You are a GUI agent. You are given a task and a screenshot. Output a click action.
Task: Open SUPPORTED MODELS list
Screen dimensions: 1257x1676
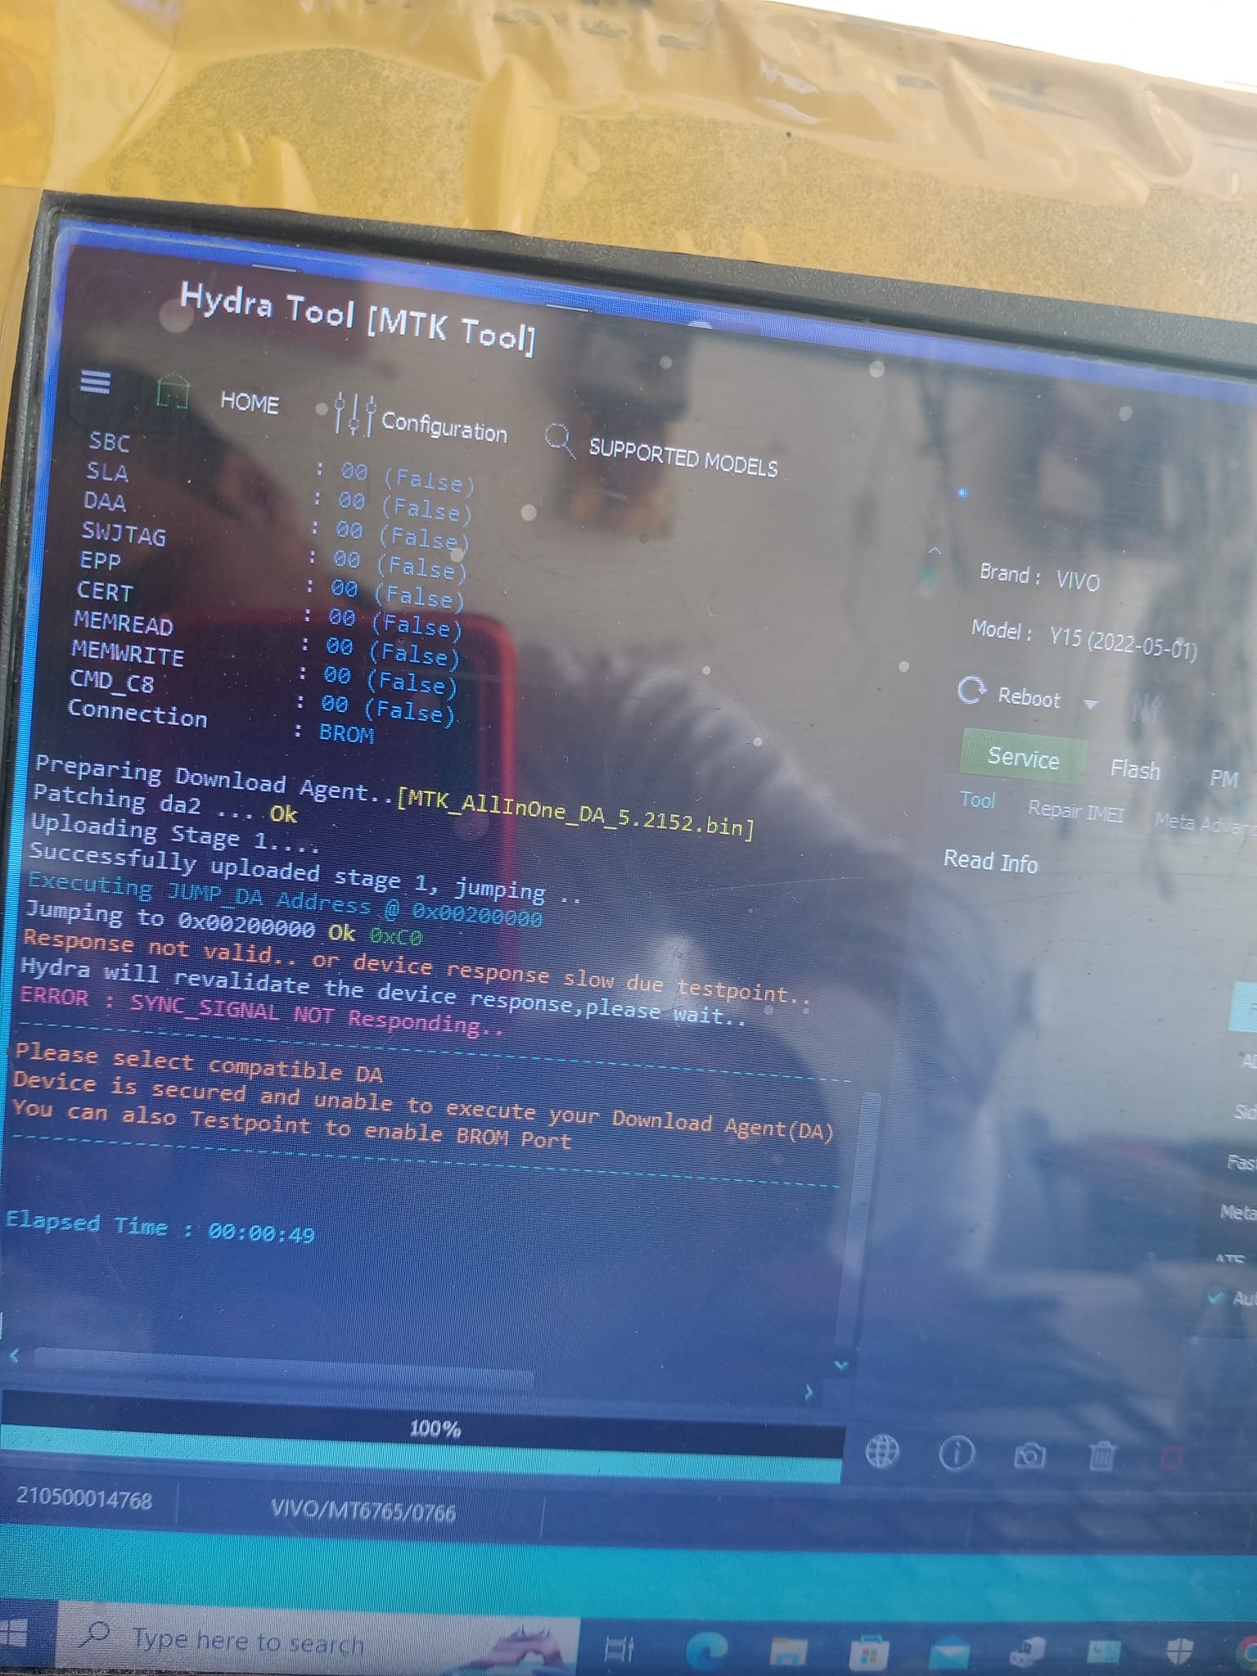click(x=683, y=458)
